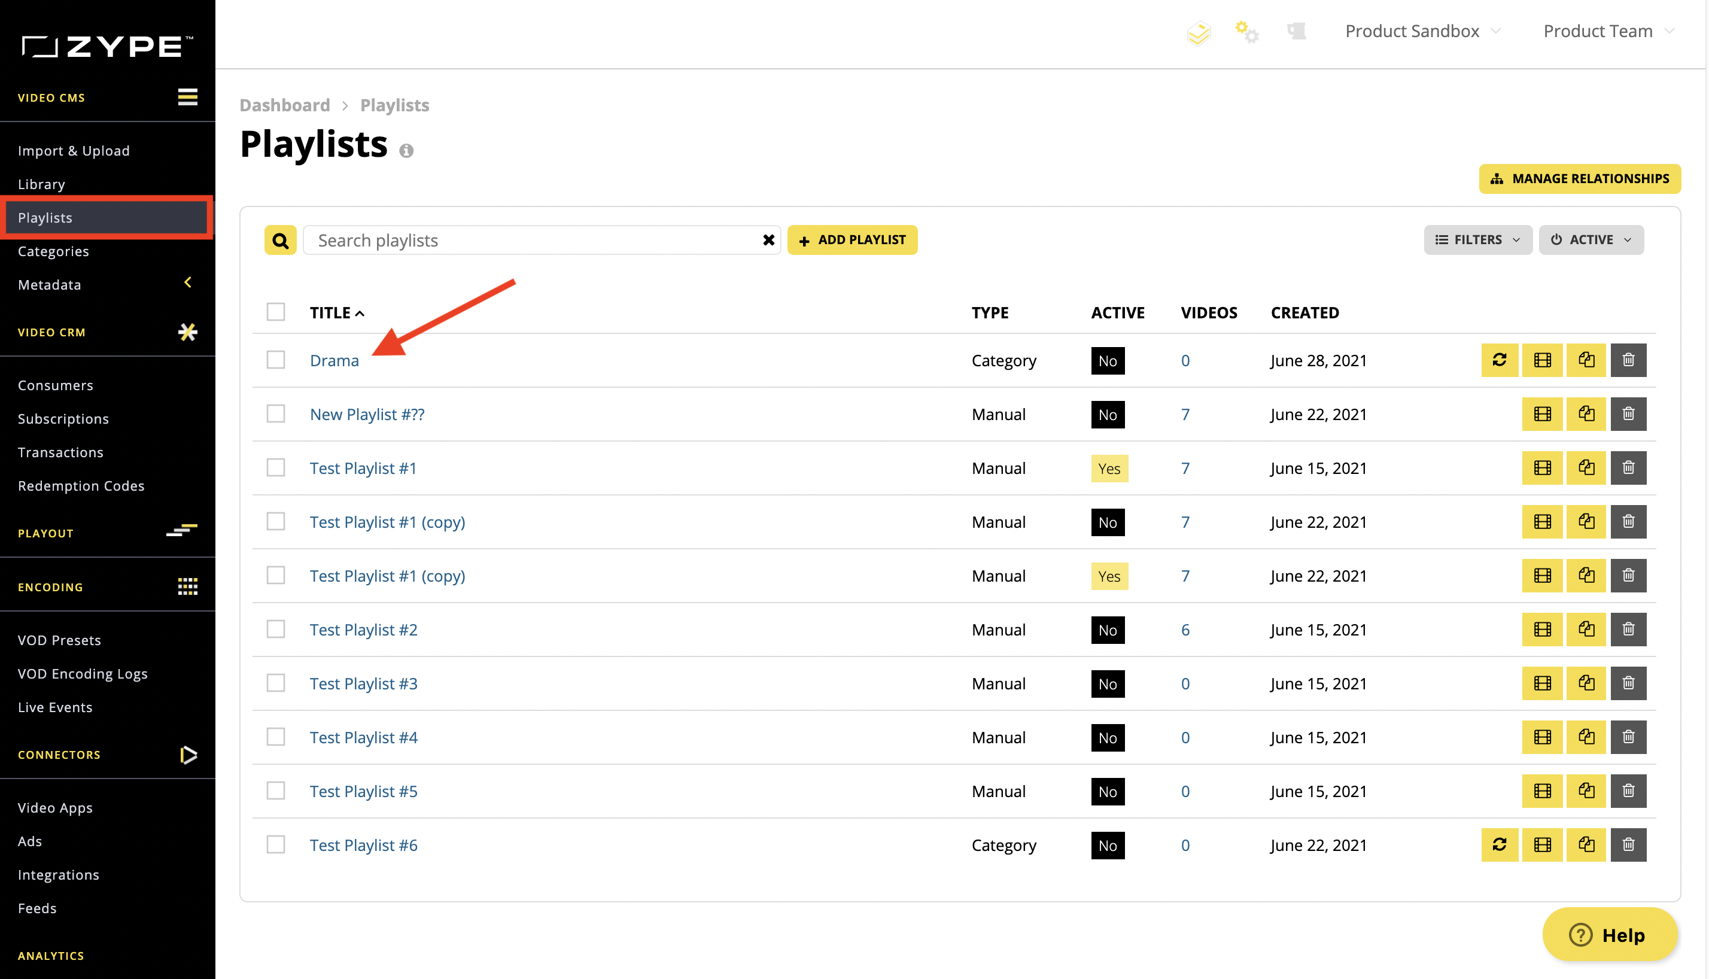Viewport: 1709px width, 979px height.
Task: Check the Test Playlist #4 checkbox
Action: point(276,736)
